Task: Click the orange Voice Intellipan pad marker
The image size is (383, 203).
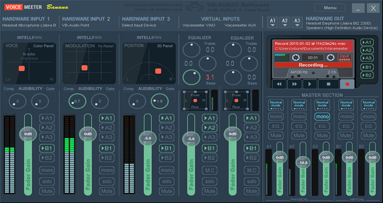Action: pyautogui.click(x=22, y=68)
